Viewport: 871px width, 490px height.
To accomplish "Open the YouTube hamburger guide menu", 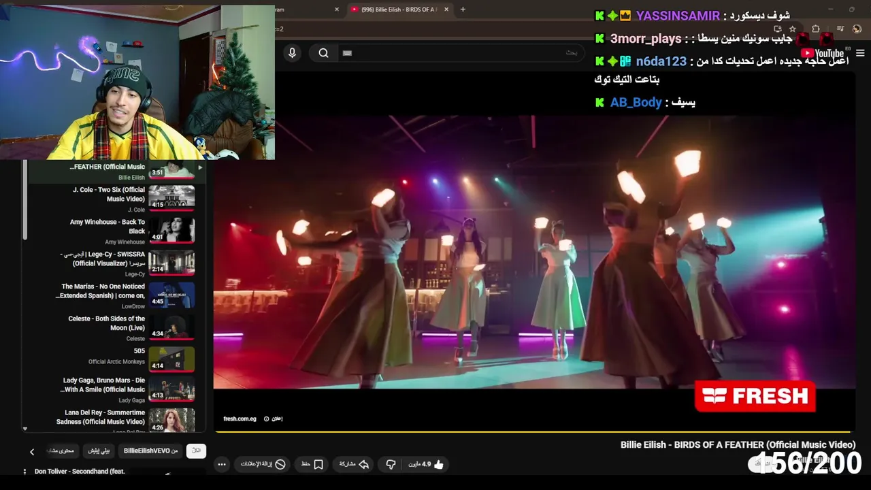I will [x=859, y=53].
